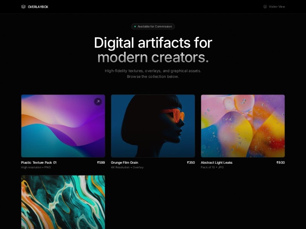
Task: Open the teal marble texture thumbnail
Action: coord(63,202)
